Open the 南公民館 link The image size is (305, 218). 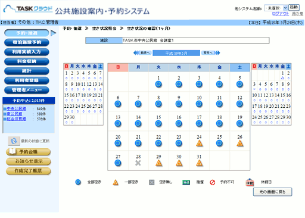[14, 114]
